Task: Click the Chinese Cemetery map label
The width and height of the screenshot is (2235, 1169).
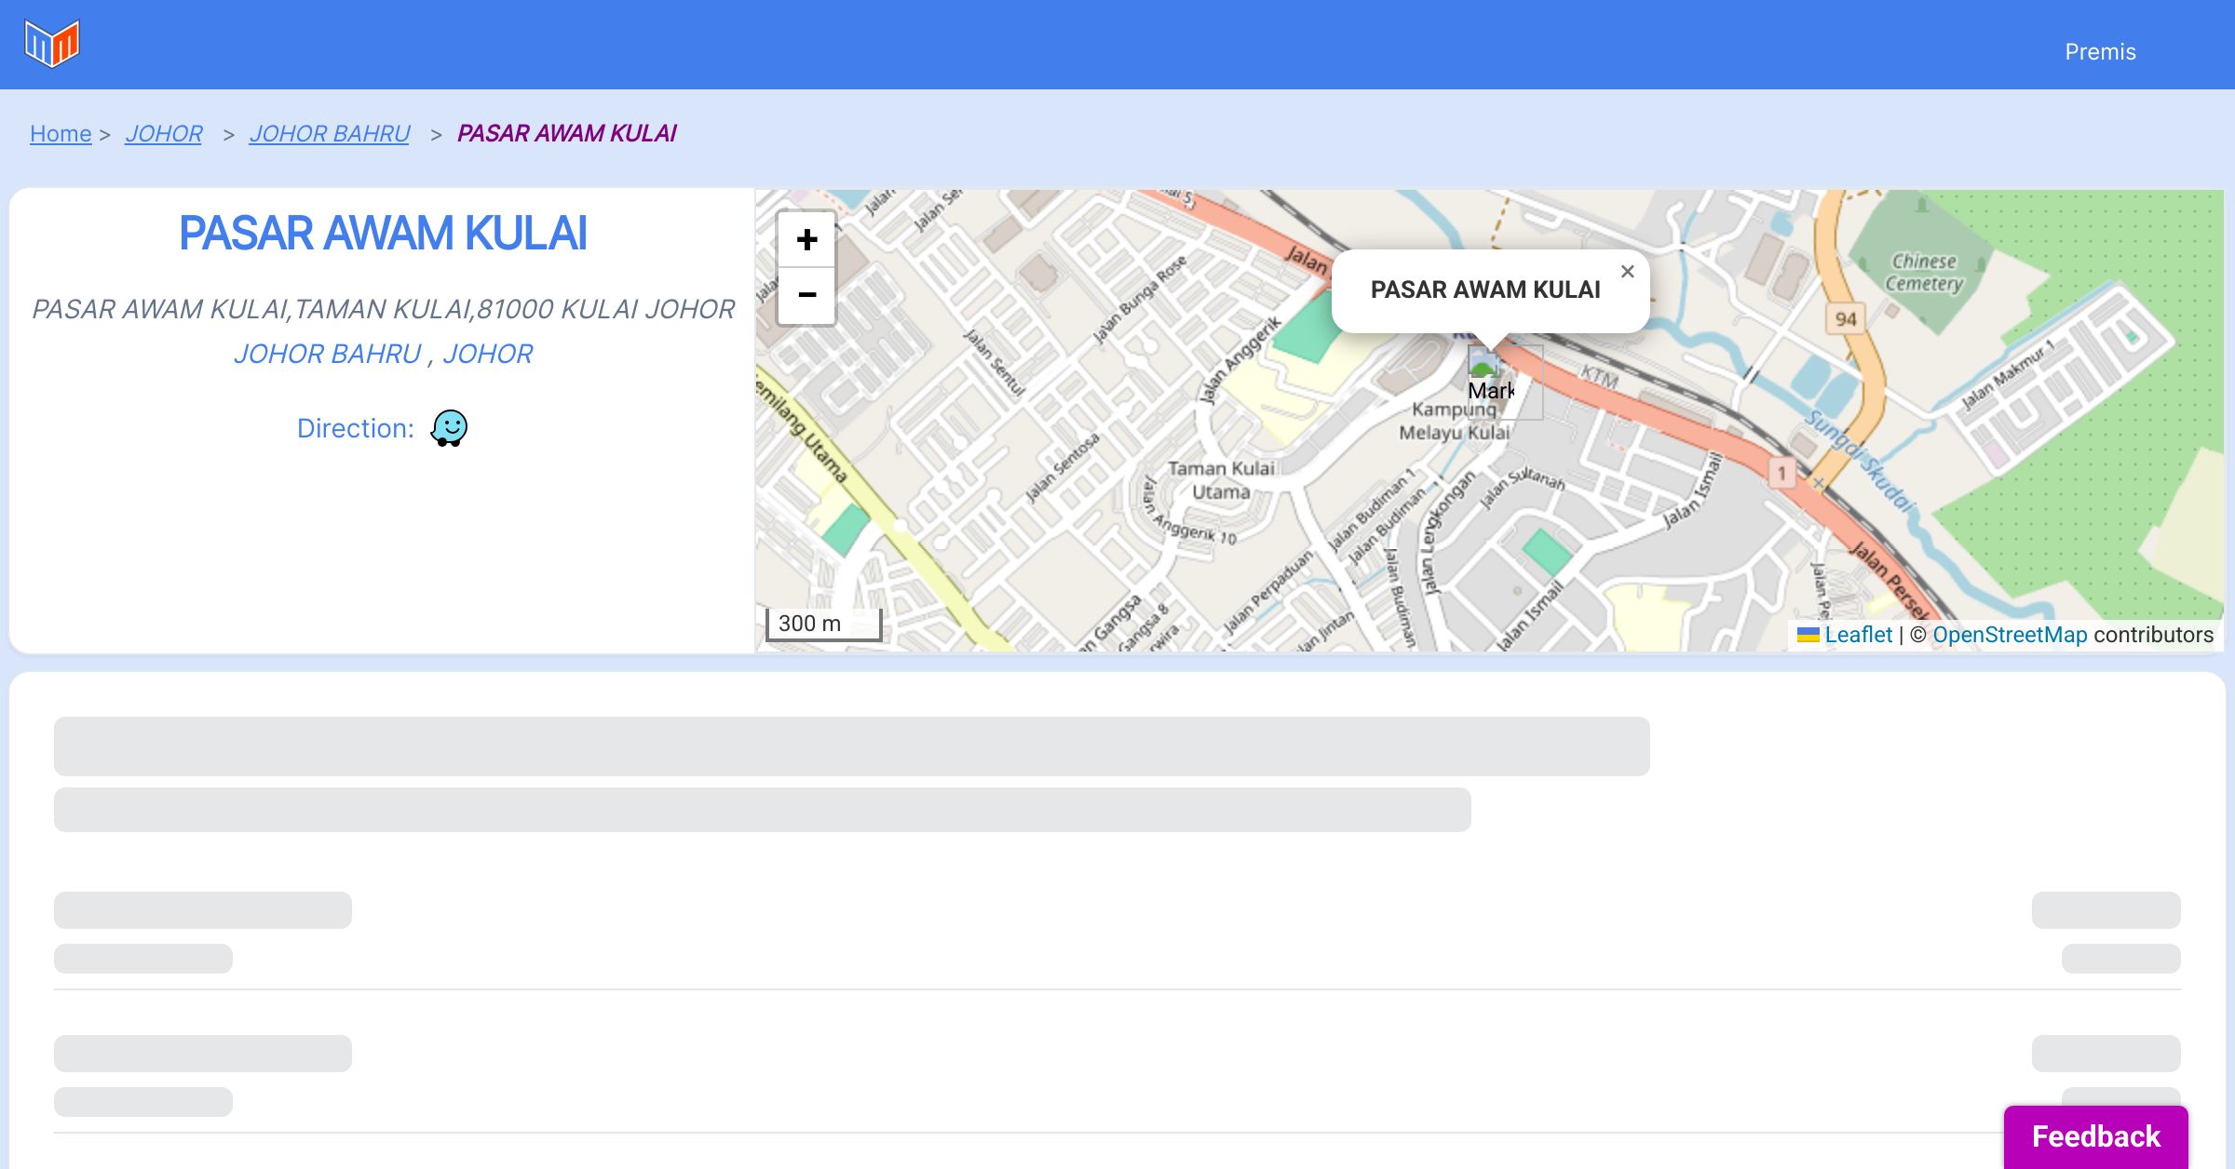Action: click(x=1923, y=273)
